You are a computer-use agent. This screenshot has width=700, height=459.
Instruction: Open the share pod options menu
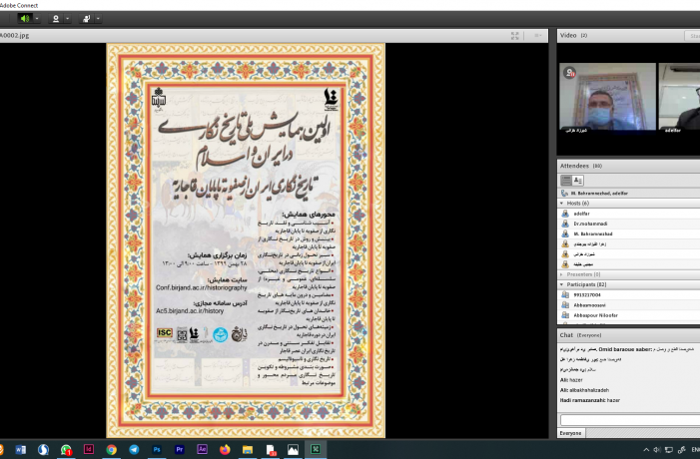[538, 36]
